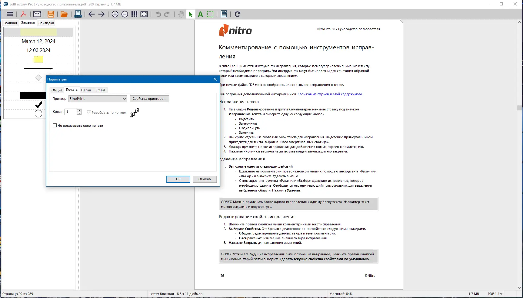
Task: Open the Задания side panel tab
Action: point(11,23)
